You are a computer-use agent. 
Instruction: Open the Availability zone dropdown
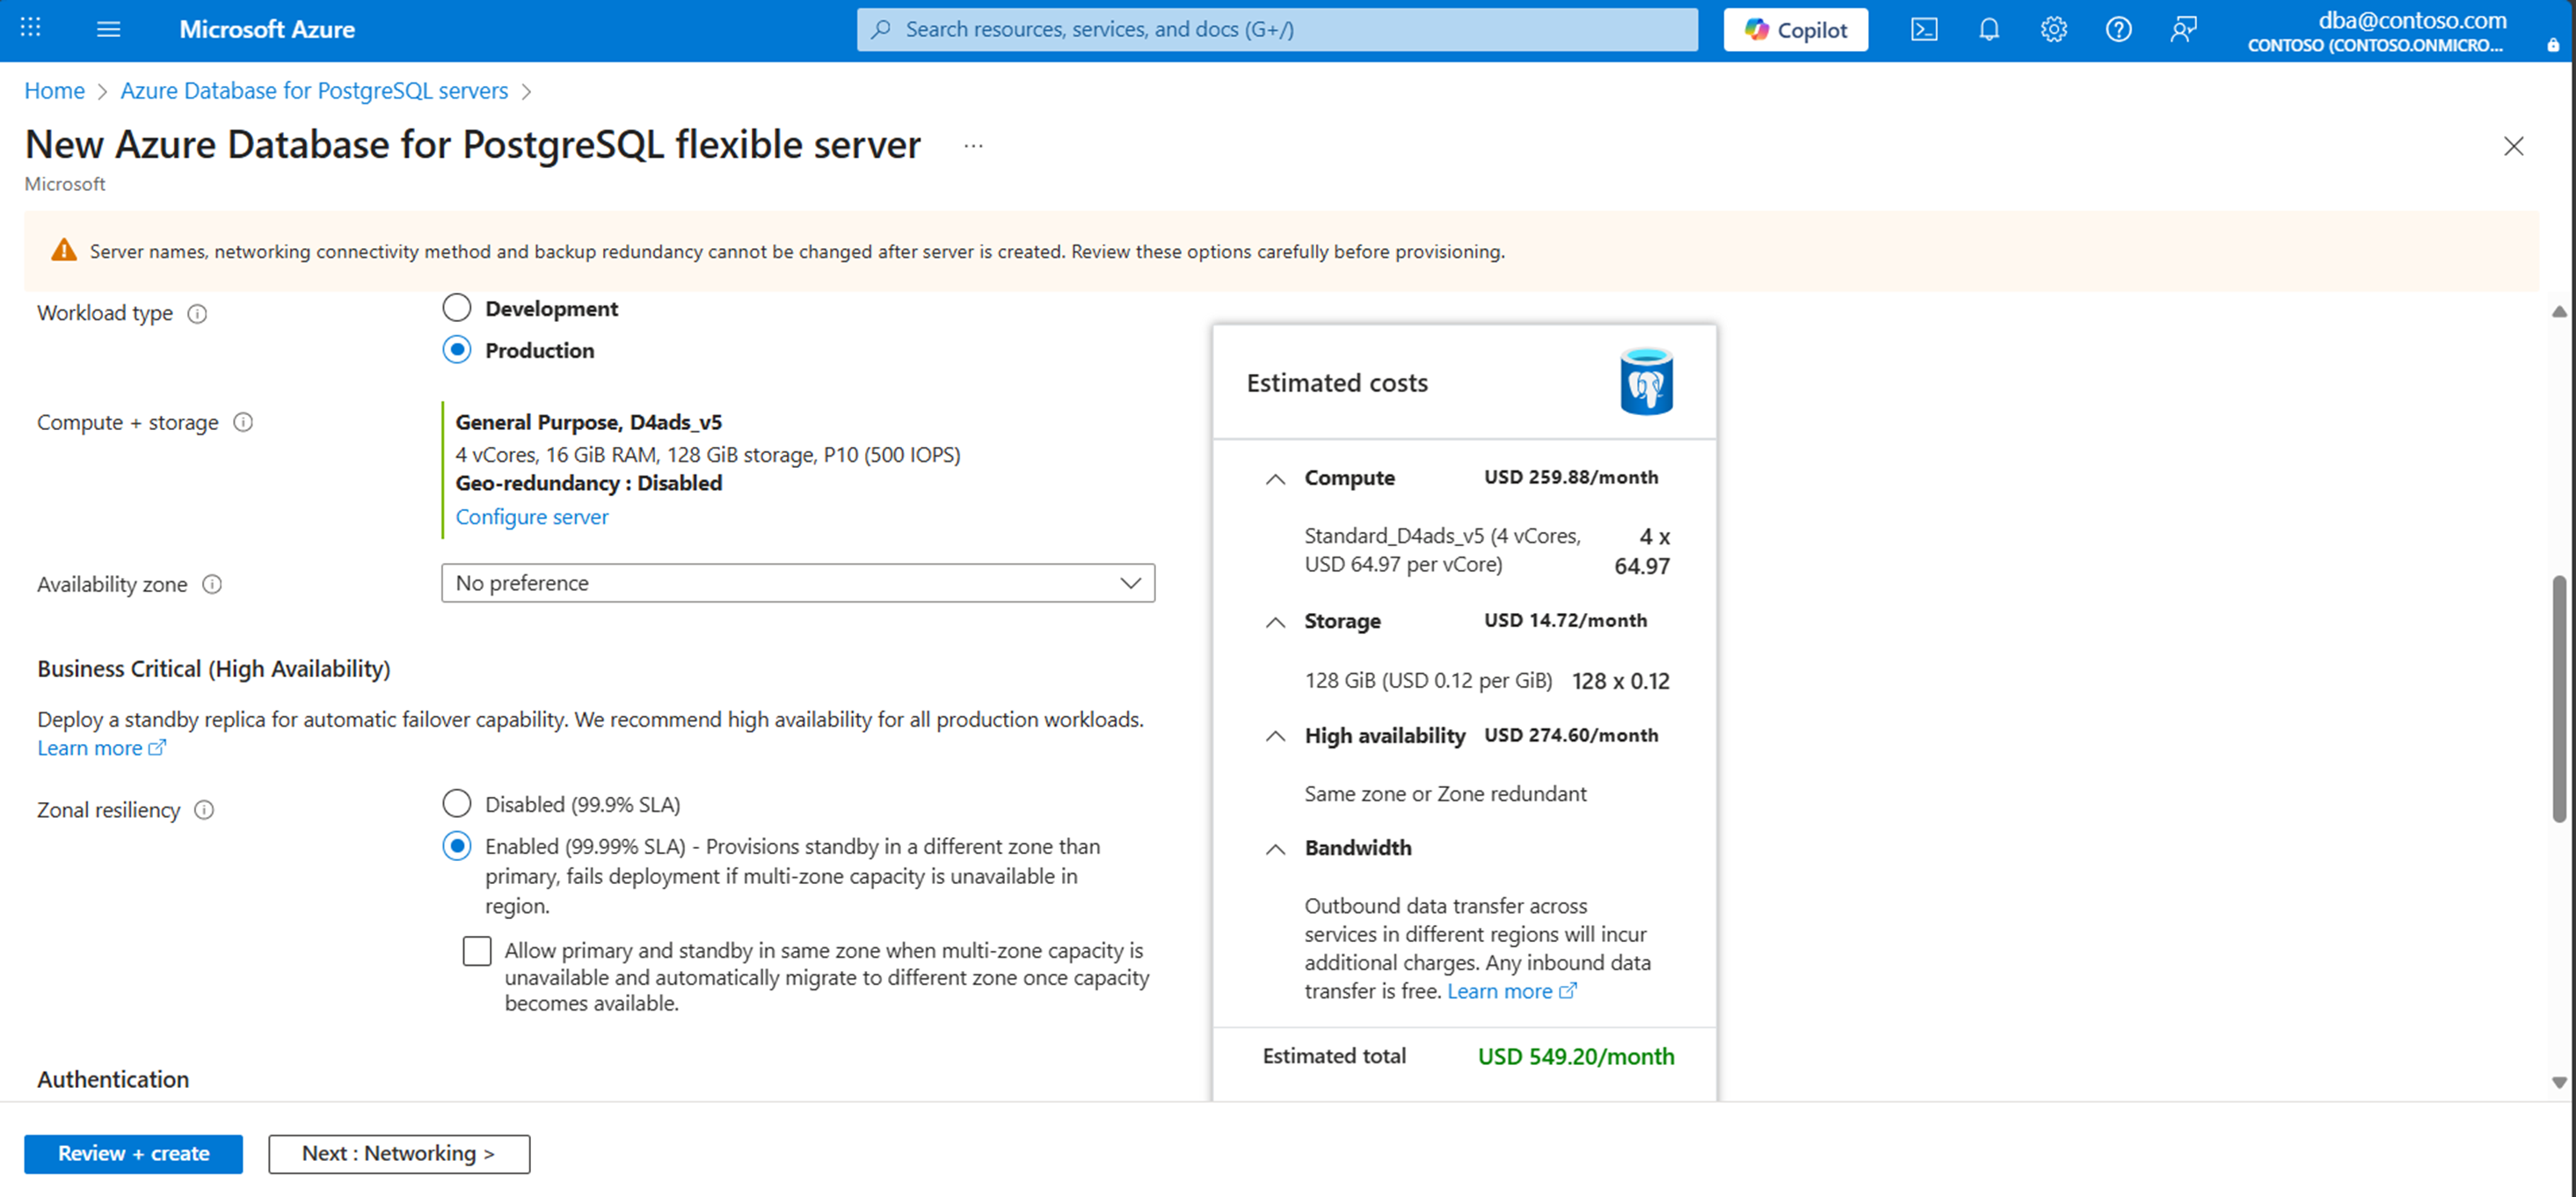coord(797,583)
